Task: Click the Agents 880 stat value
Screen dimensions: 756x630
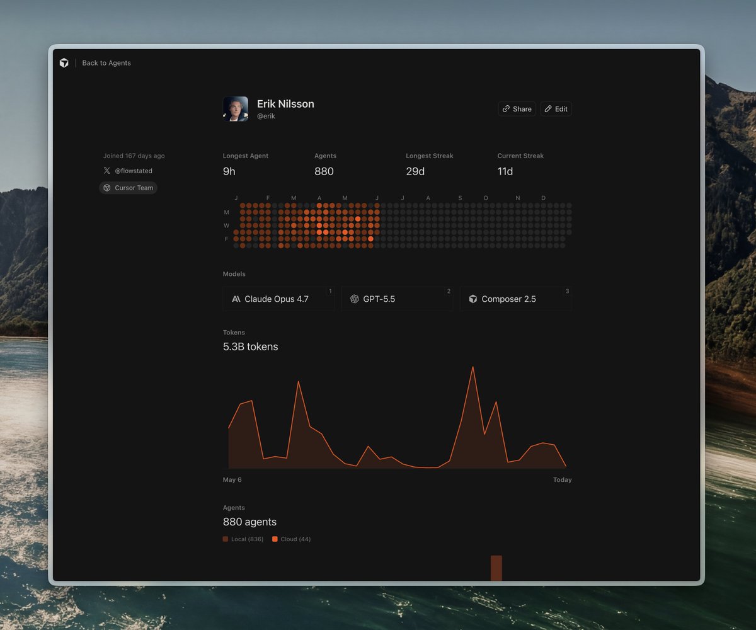Action: [324, 171]
